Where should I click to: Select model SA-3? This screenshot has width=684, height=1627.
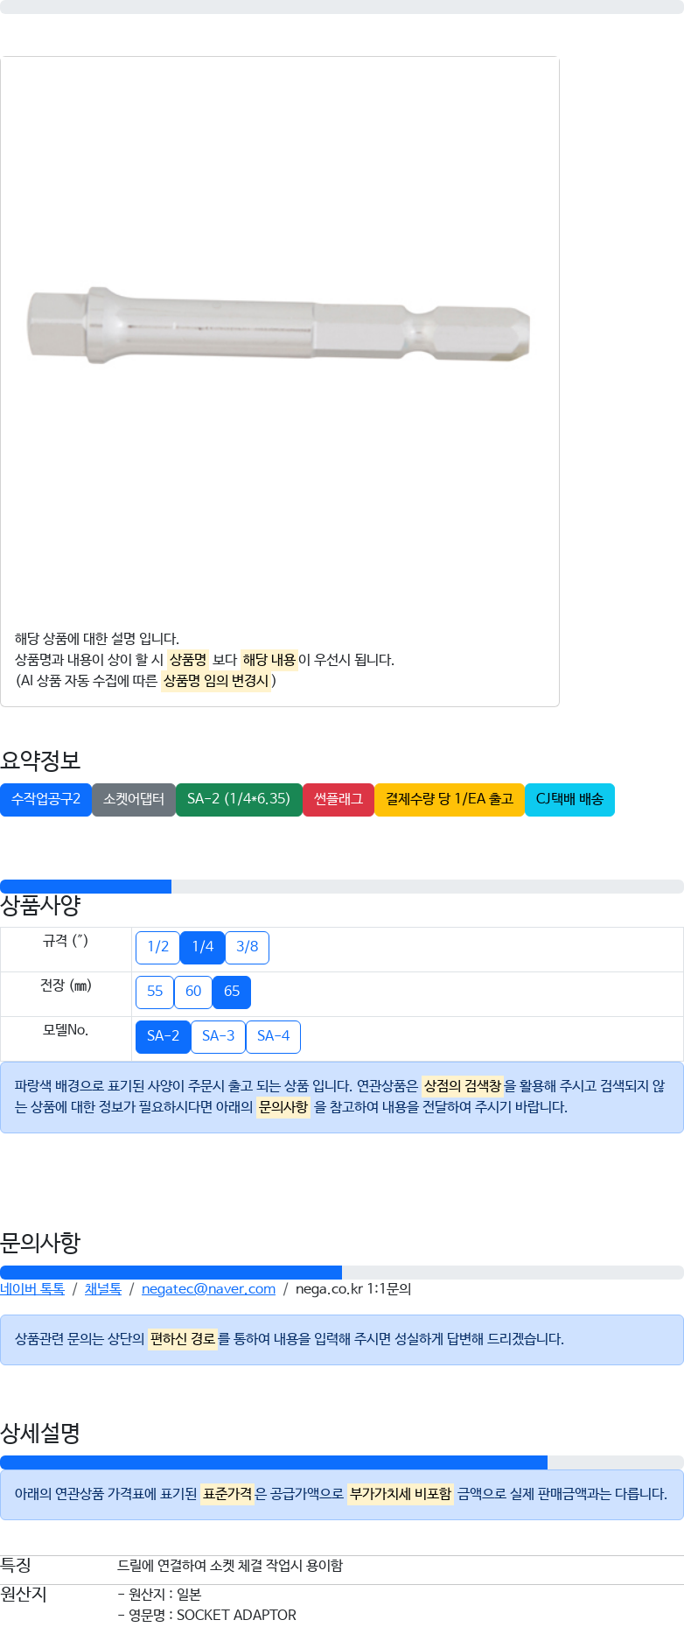[x=218, y=1036]
